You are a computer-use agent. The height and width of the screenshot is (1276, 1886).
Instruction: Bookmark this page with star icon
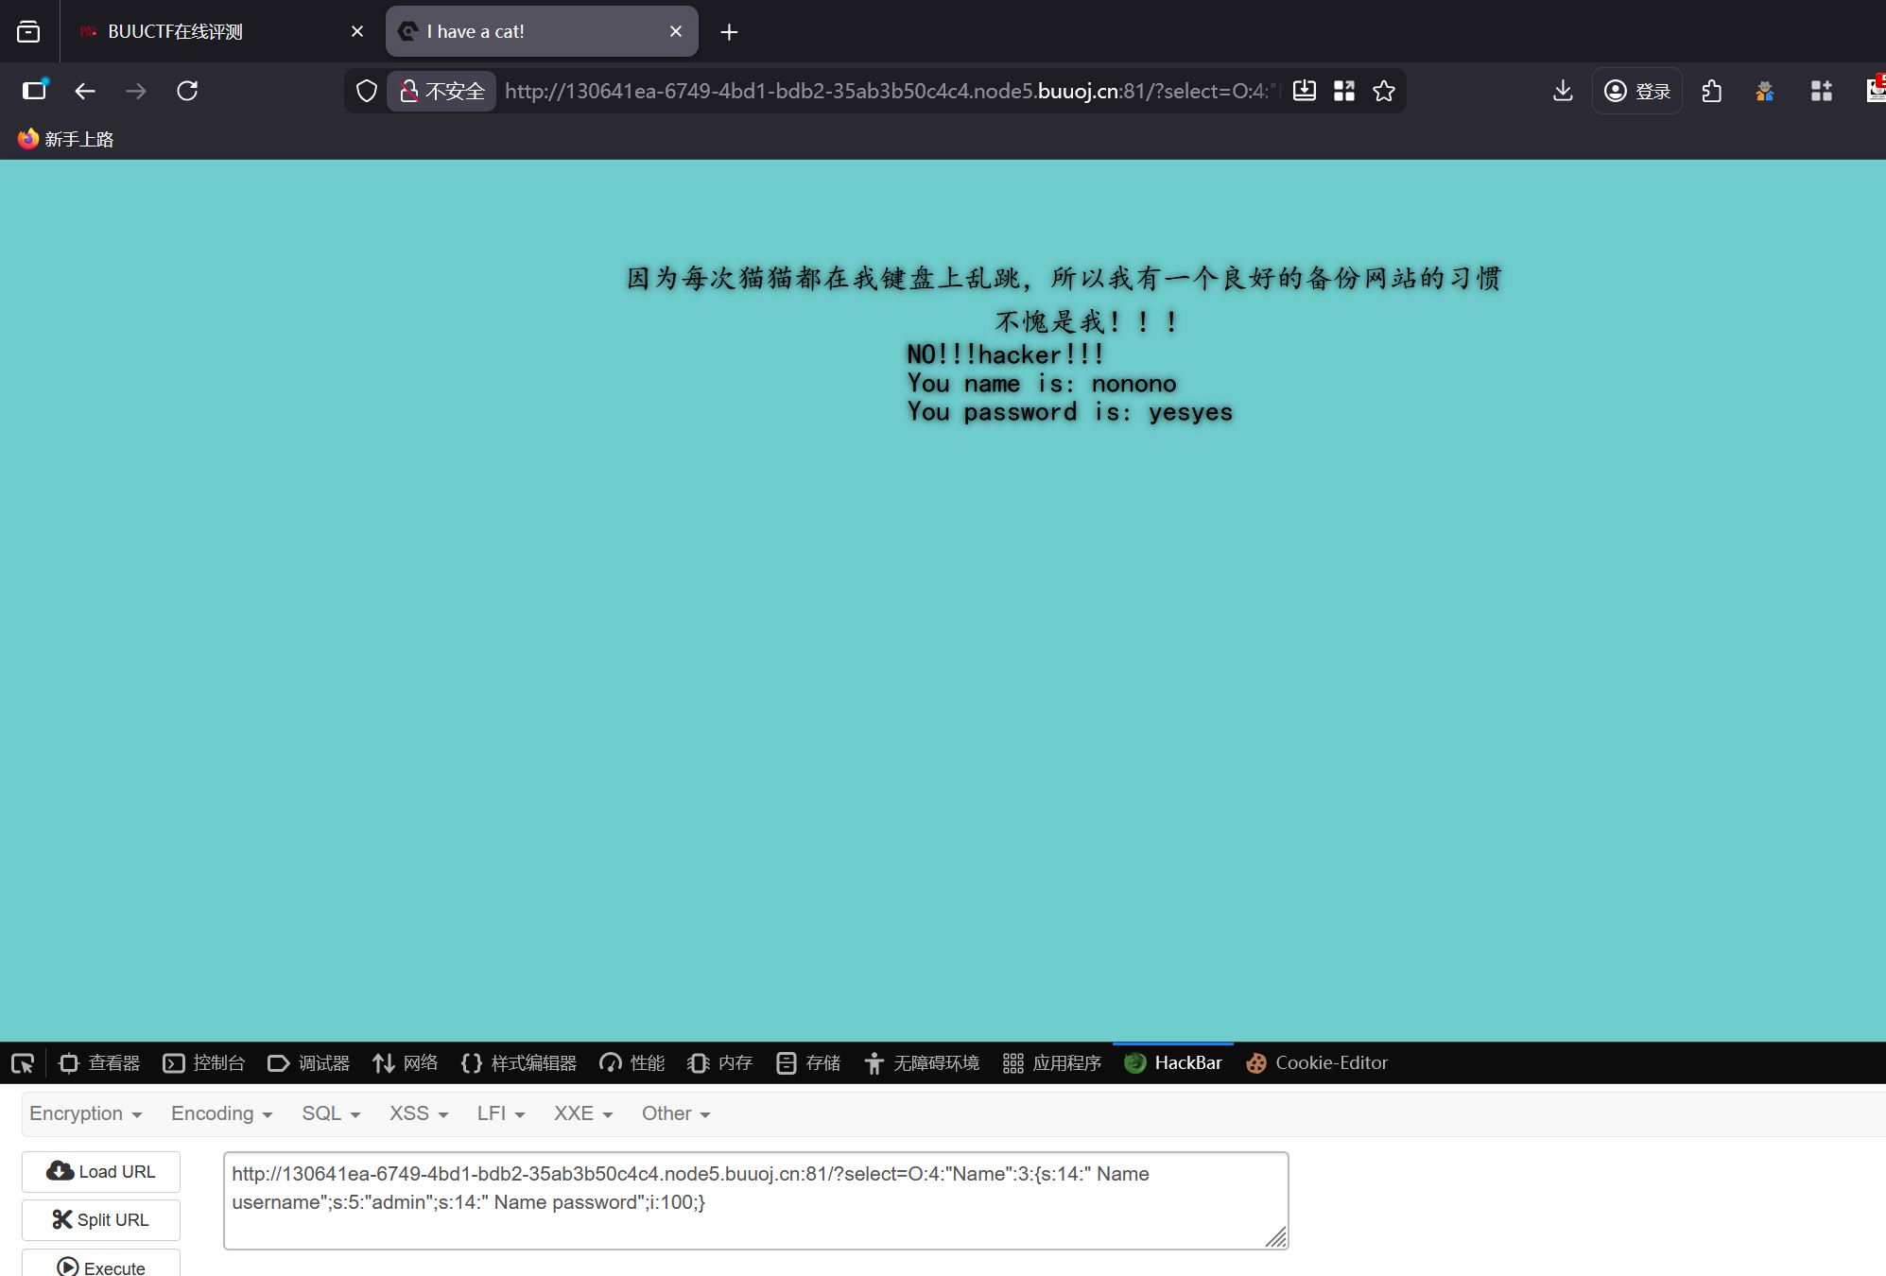click(1384, 91)
